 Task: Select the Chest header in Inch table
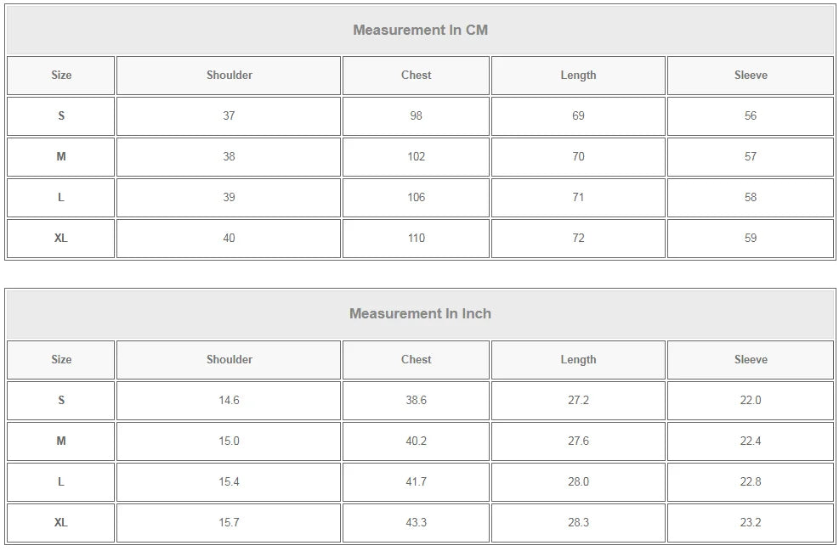pyautogui.click(x=416, y=360)
